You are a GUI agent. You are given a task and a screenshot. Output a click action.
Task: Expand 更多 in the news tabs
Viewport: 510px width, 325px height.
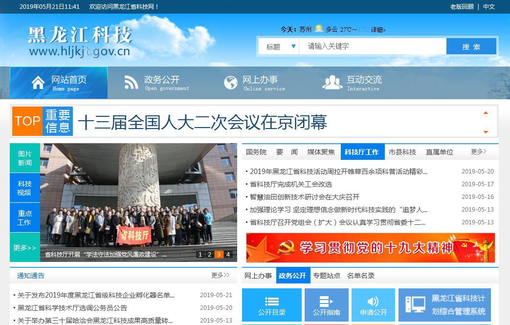[478, 152]
